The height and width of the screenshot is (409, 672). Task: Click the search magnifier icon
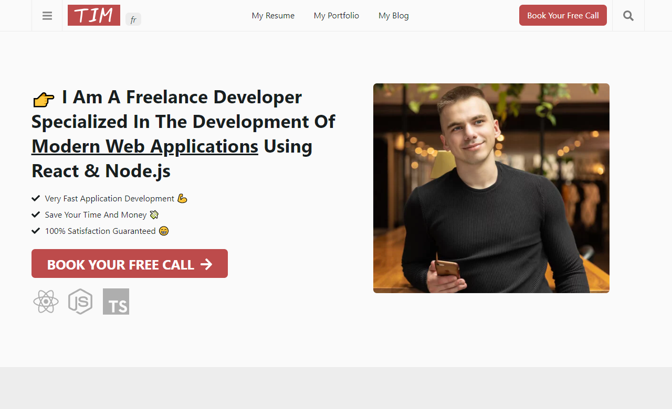(628, 16)
